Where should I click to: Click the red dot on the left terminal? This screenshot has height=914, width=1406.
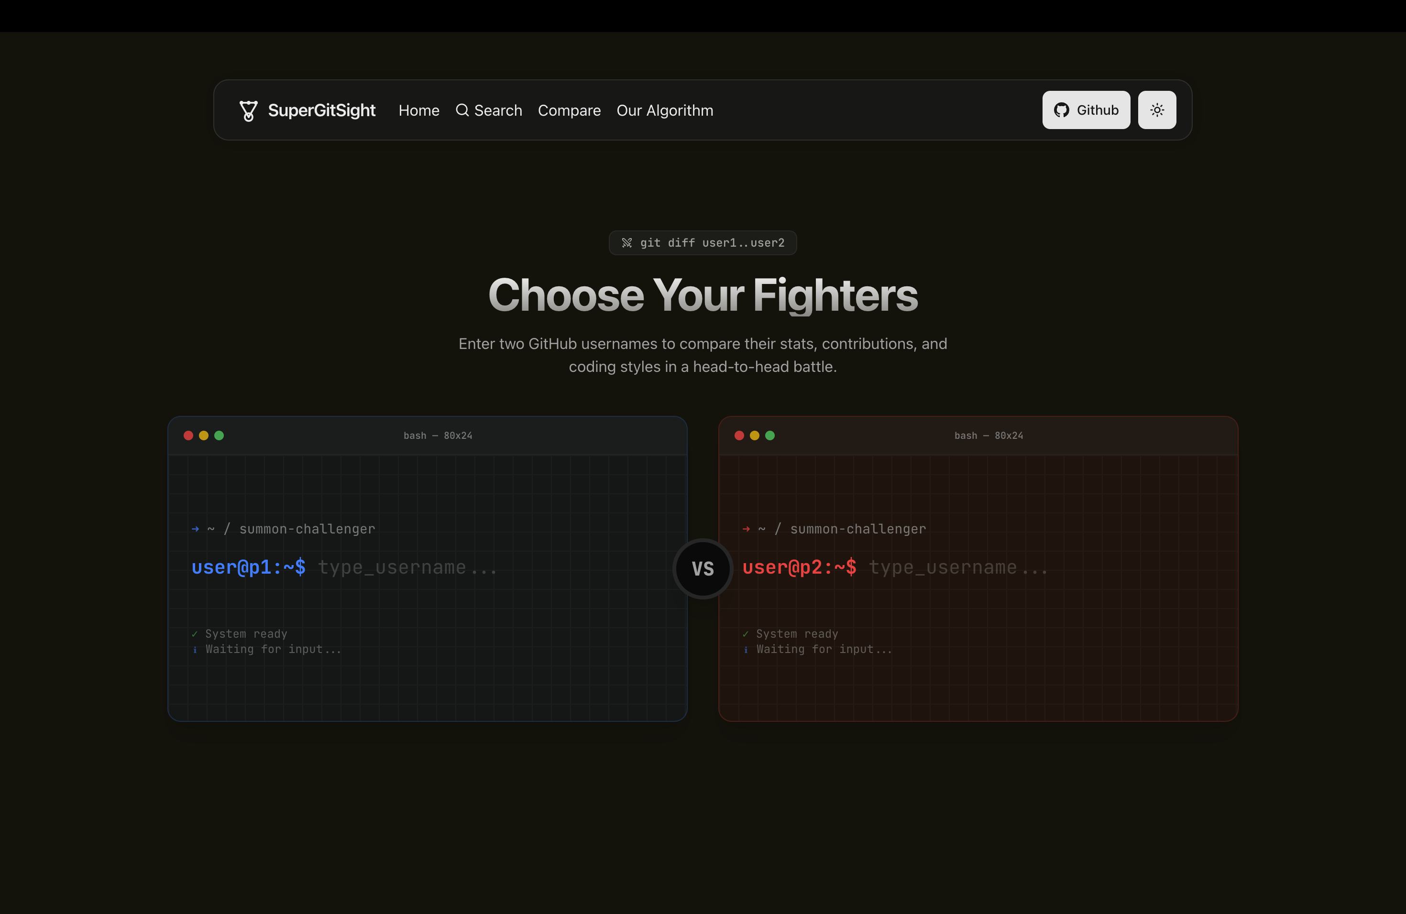coord(188,435)
